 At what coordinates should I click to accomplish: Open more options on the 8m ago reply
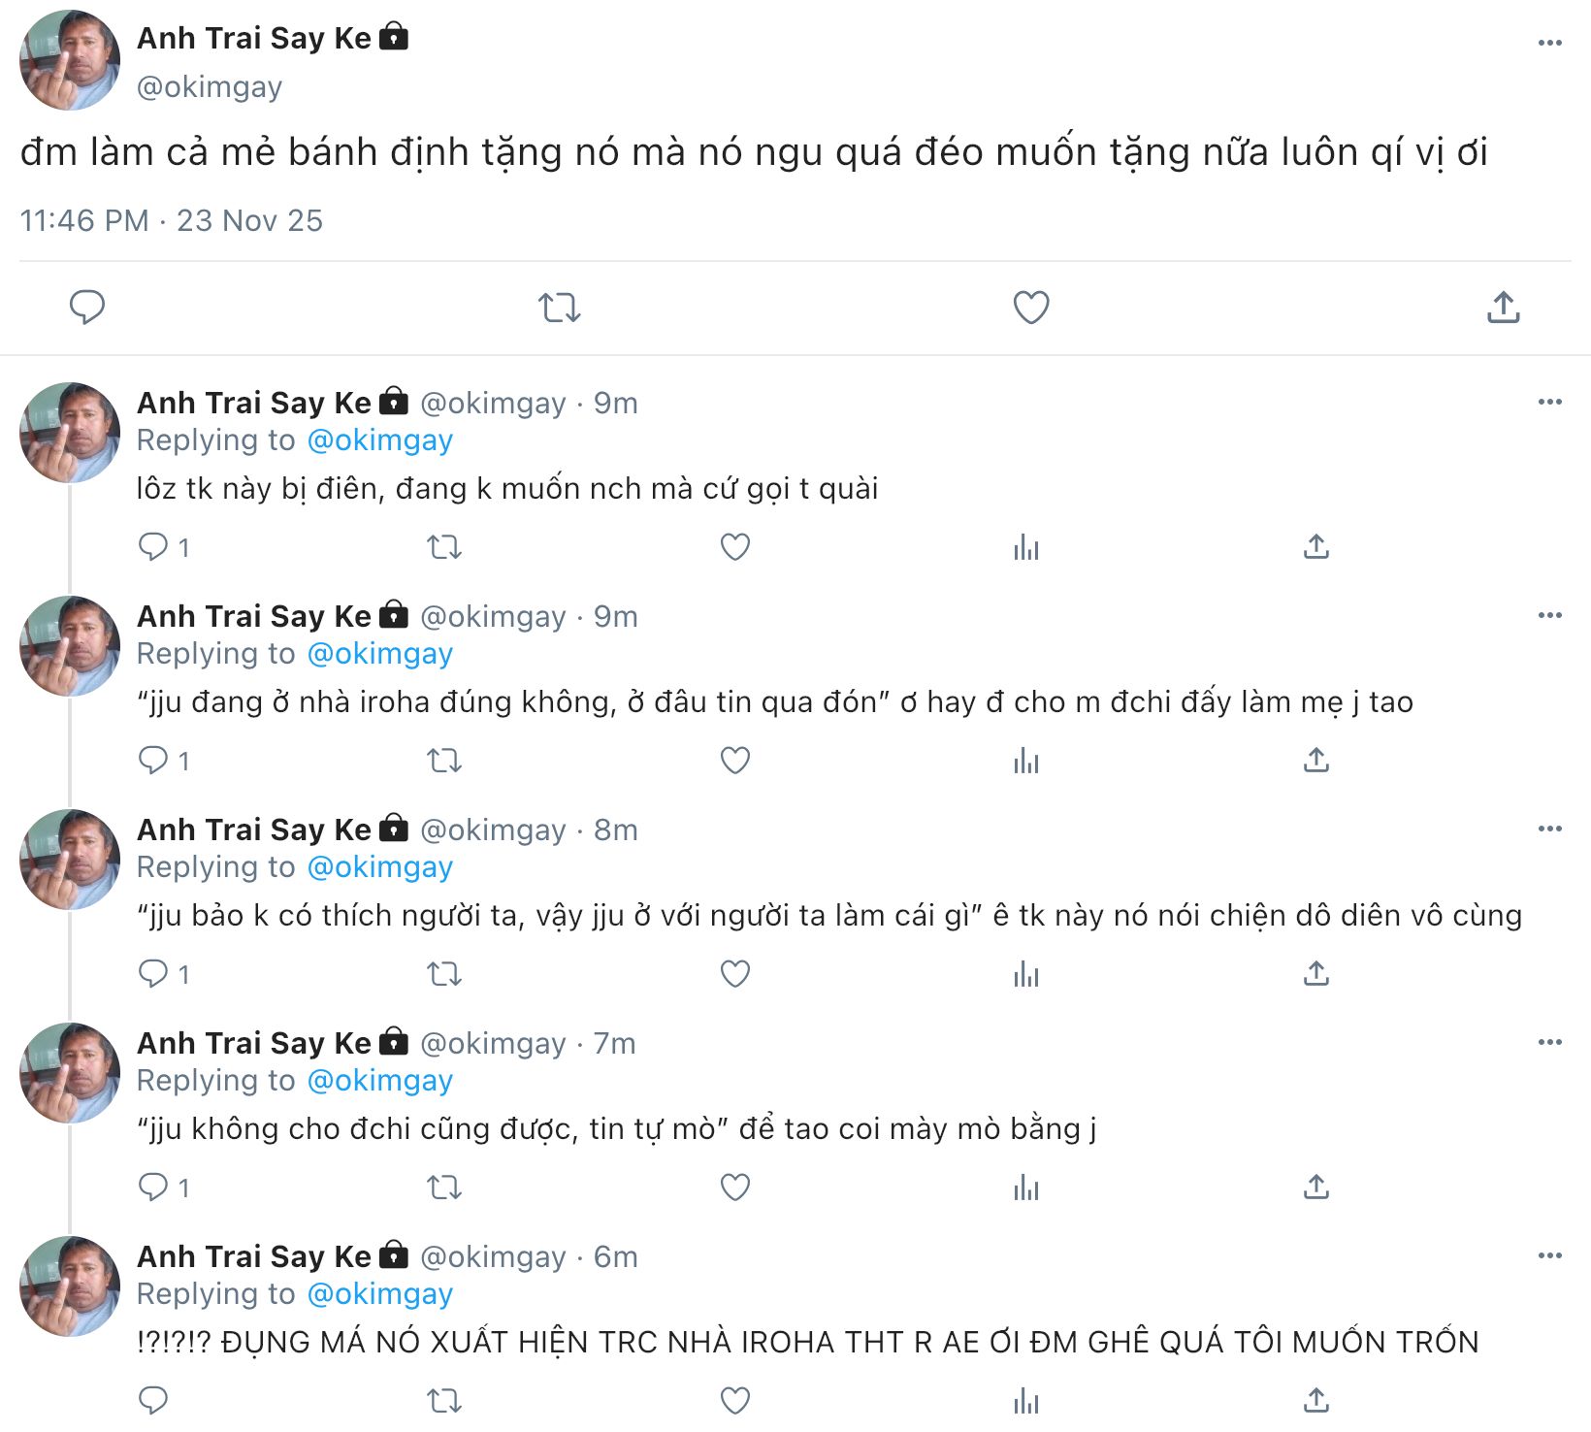pos(1549,829)
